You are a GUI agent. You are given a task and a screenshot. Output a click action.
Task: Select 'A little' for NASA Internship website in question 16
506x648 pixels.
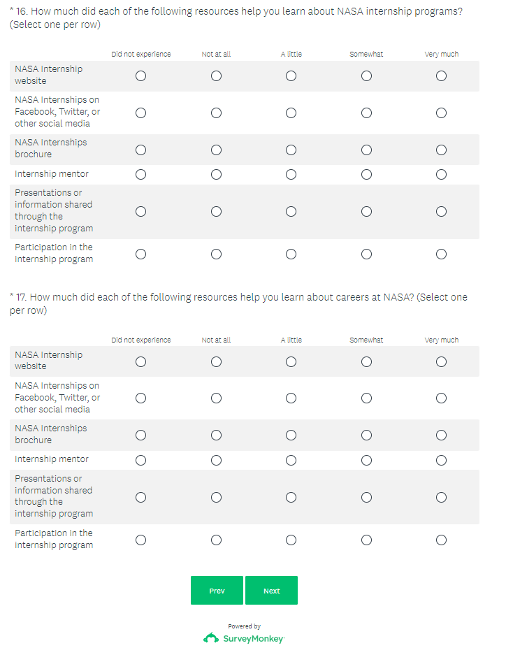291,76
